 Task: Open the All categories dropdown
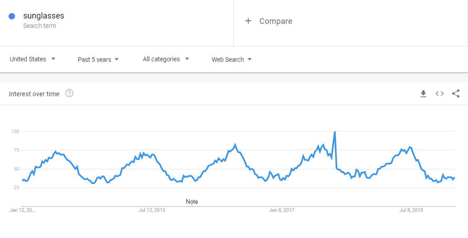pos(166,59)
